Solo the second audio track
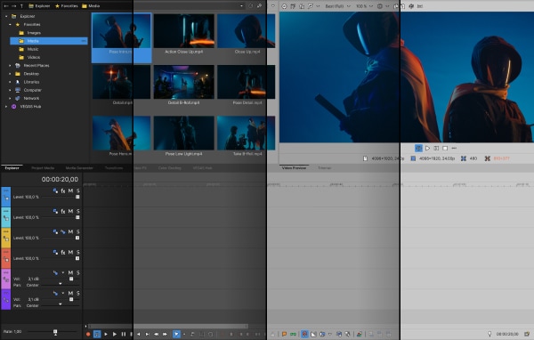 coord(78,294)
